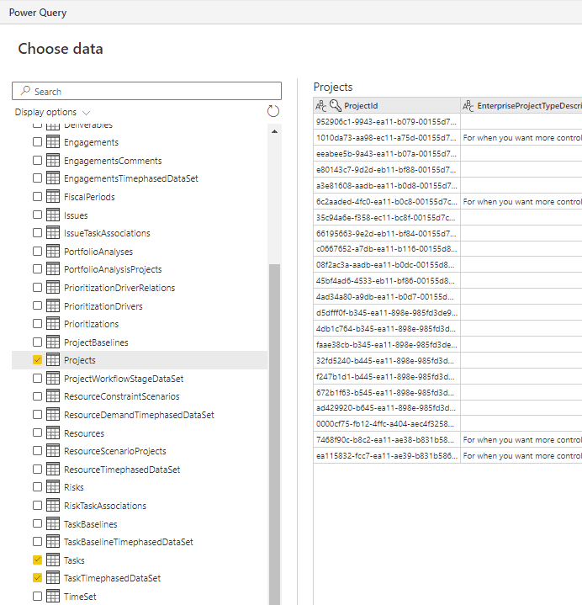Click the table icon beside ResourceConstraintScenarios
The width and height of the screenshot is (582, 605).
[x=53, y=395]
